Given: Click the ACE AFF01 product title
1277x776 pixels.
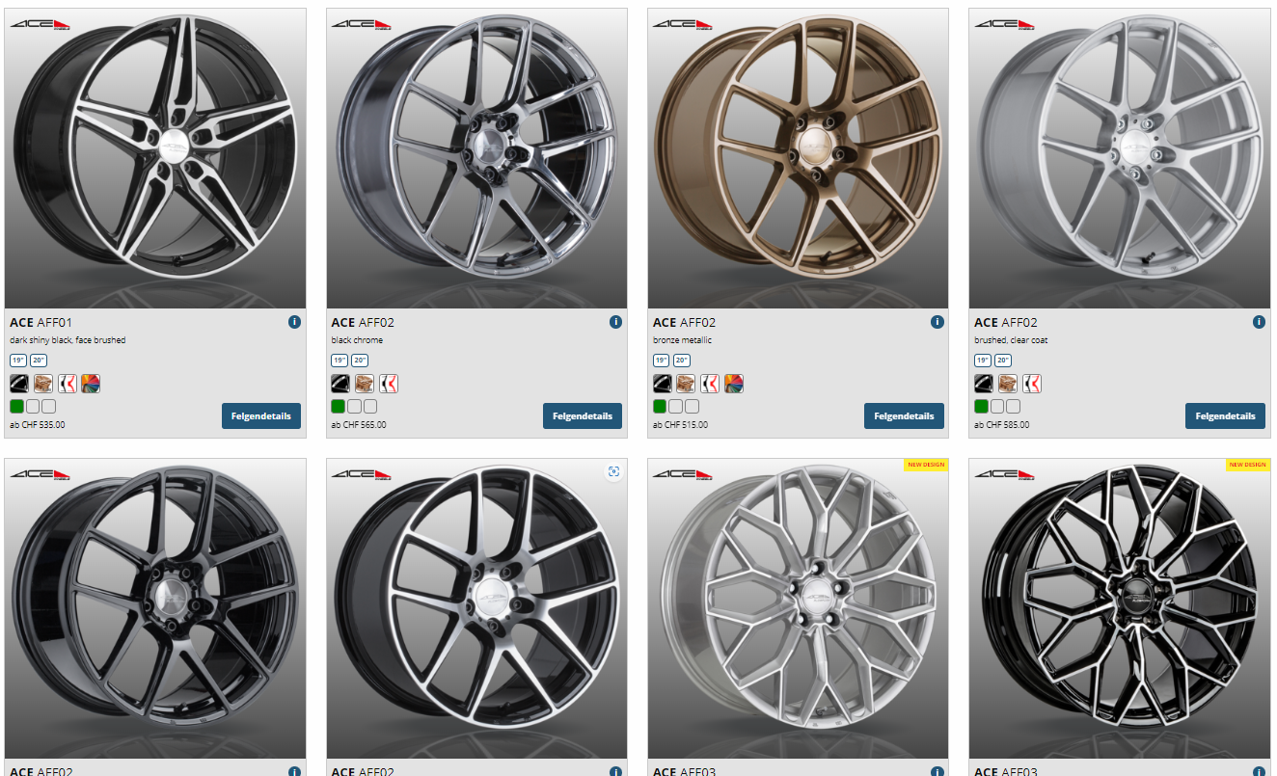Looking at the screenshot, I should coord(41,322).
